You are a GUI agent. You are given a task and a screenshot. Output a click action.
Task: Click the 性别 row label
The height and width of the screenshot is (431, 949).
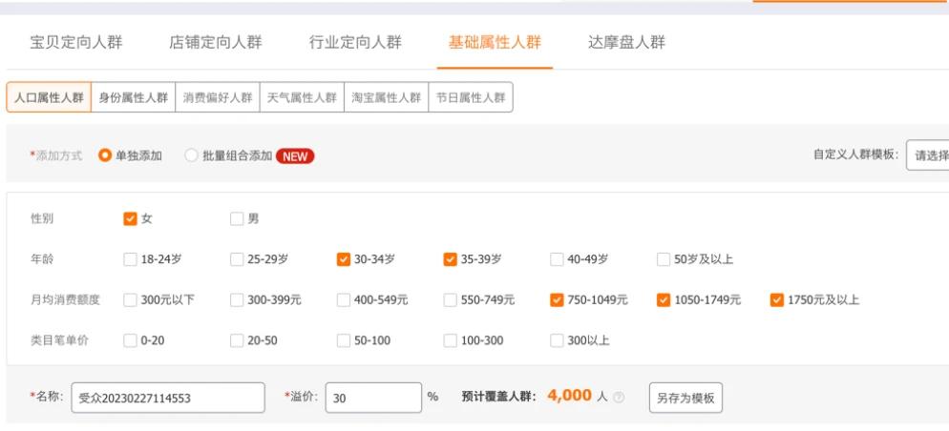(42, 218)
